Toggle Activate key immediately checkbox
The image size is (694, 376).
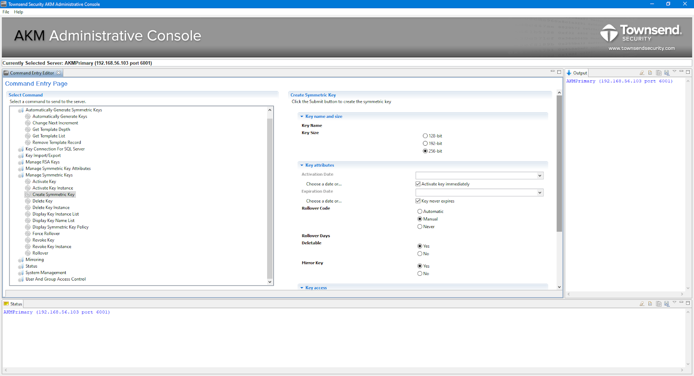point(418,184)
